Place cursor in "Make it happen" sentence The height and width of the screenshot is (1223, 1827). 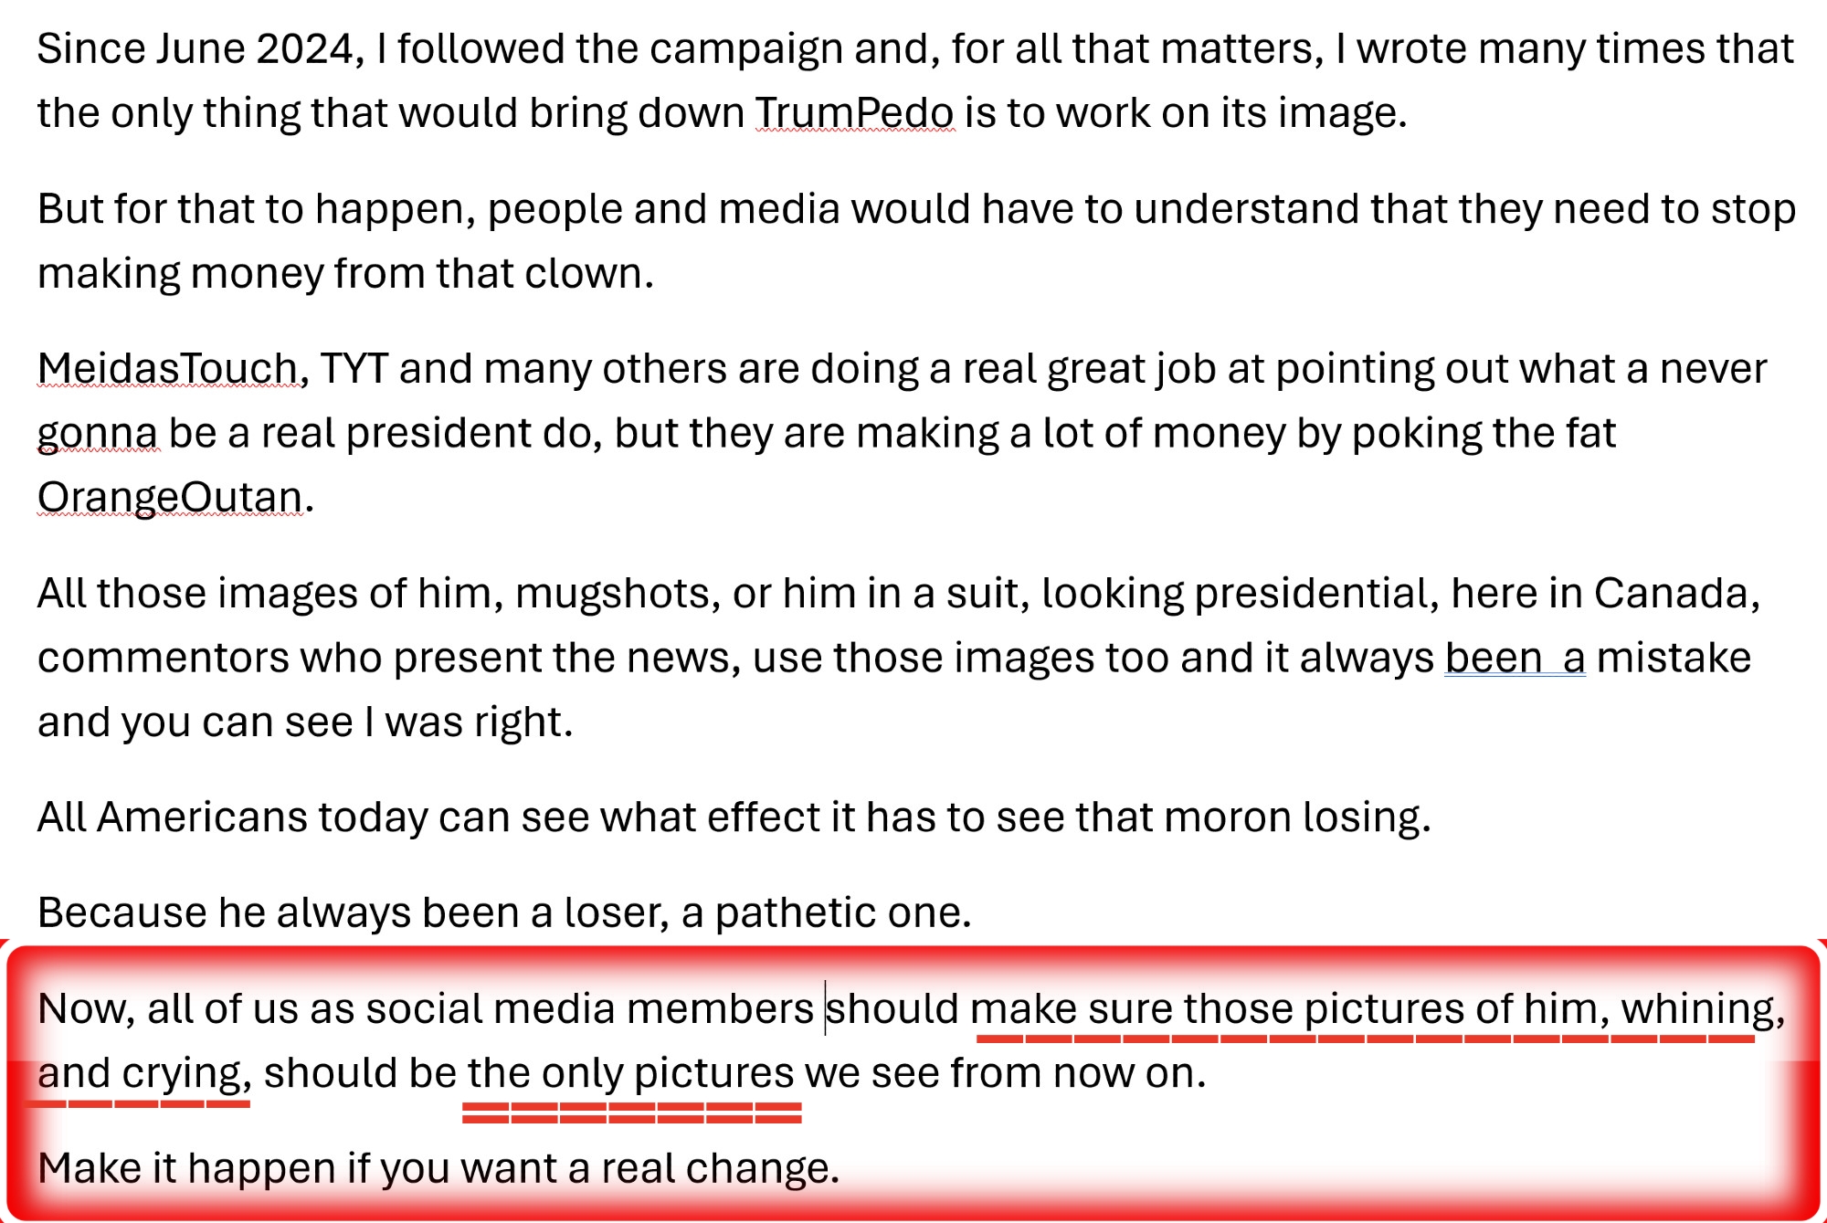pyautogui.click(x=438, y=1169)
